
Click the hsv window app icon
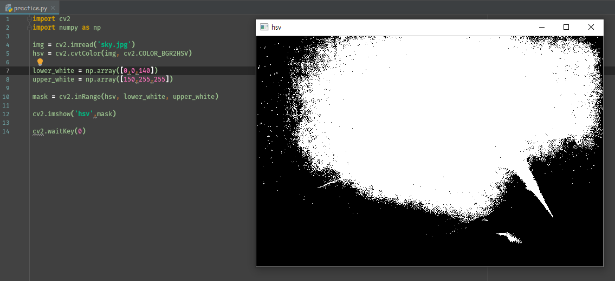(x=264, y=27)
